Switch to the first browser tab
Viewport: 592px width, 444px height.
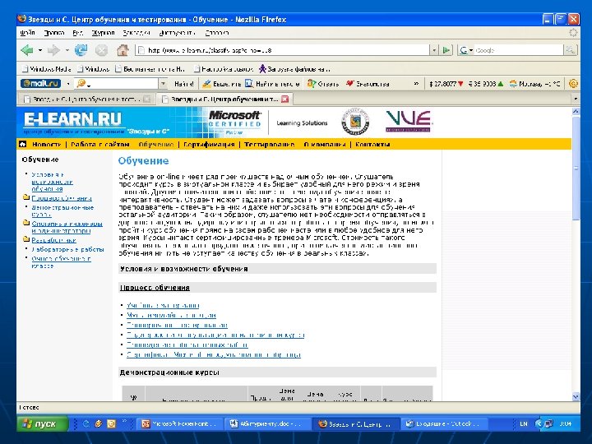pyautogui.click(x=86, y=99)
